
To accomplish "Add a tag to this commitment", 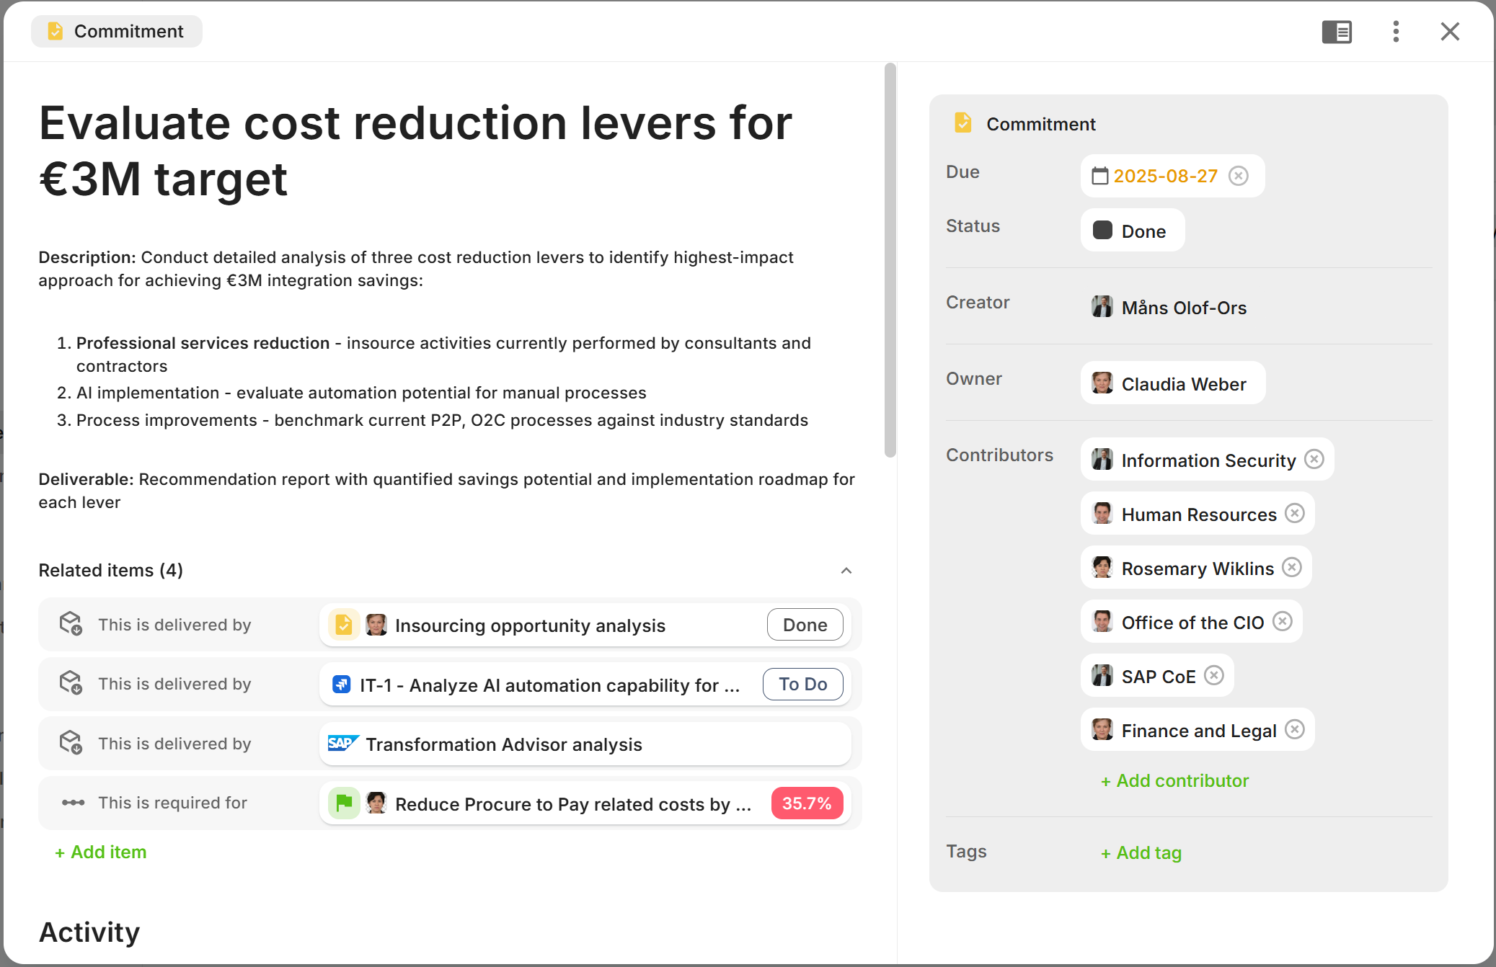I will click(x=1141, y=853).
